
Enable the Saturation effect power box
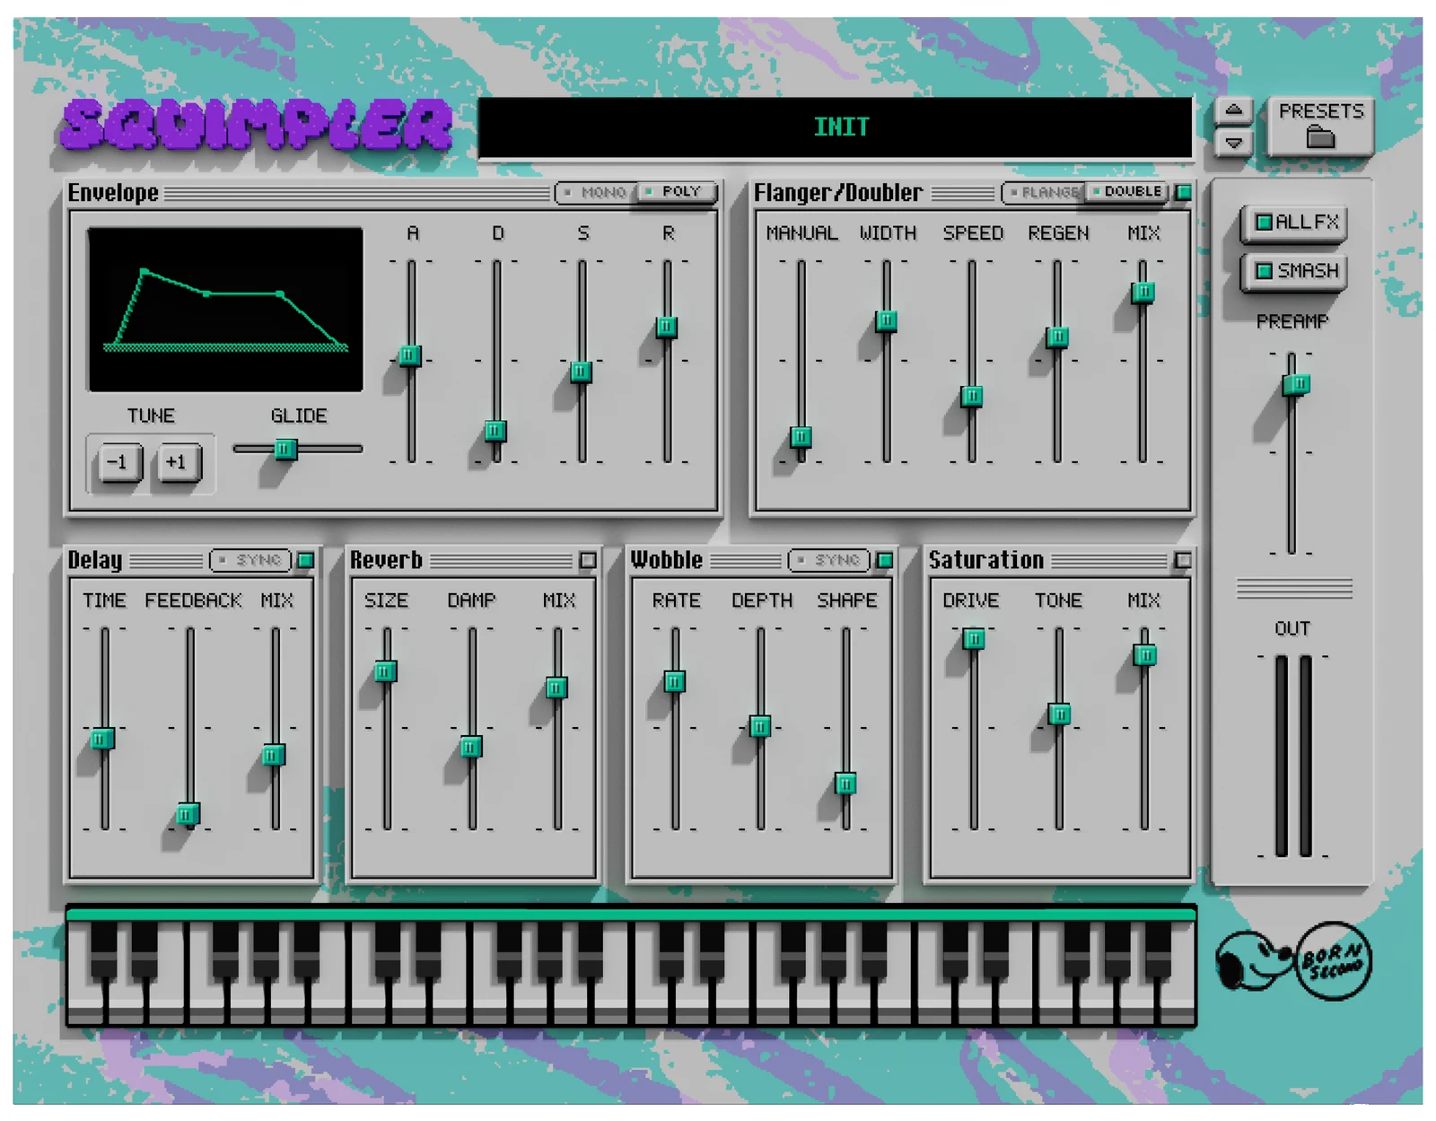(x=1184, y=560)
